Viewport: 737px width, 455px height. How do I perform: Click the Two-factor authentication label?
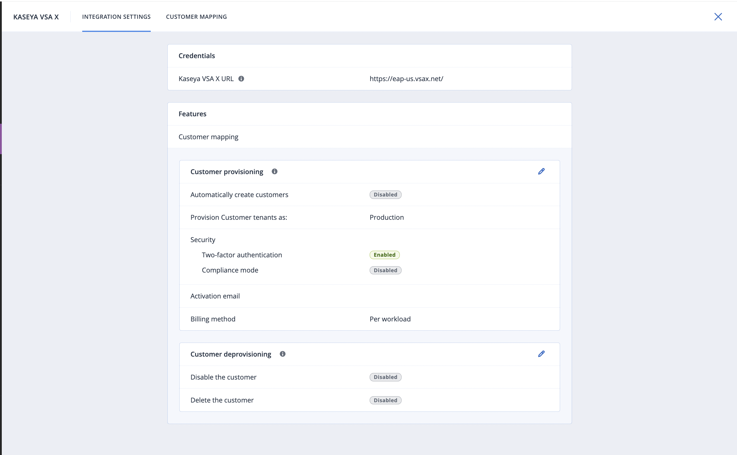(x=242, y=255)
